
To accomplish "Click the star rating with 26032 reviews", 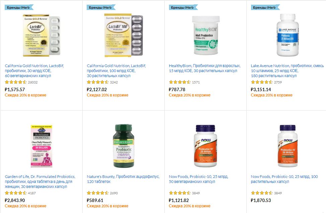I will (16, 82).
